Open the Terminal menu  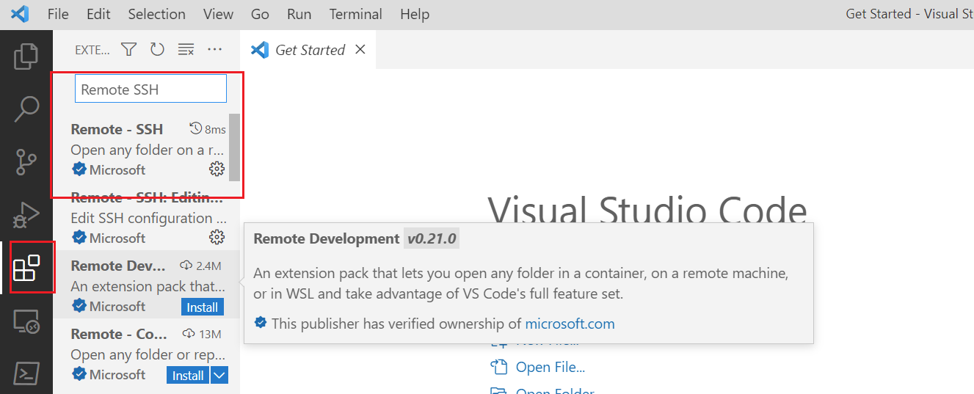tap(356, 14)
